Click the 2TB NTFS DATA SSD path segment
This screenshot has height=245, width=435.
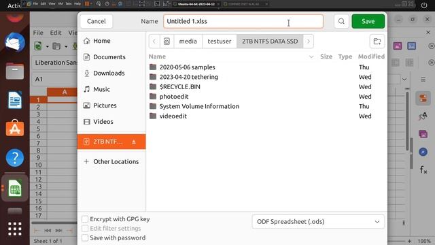(x=270, y=42)
